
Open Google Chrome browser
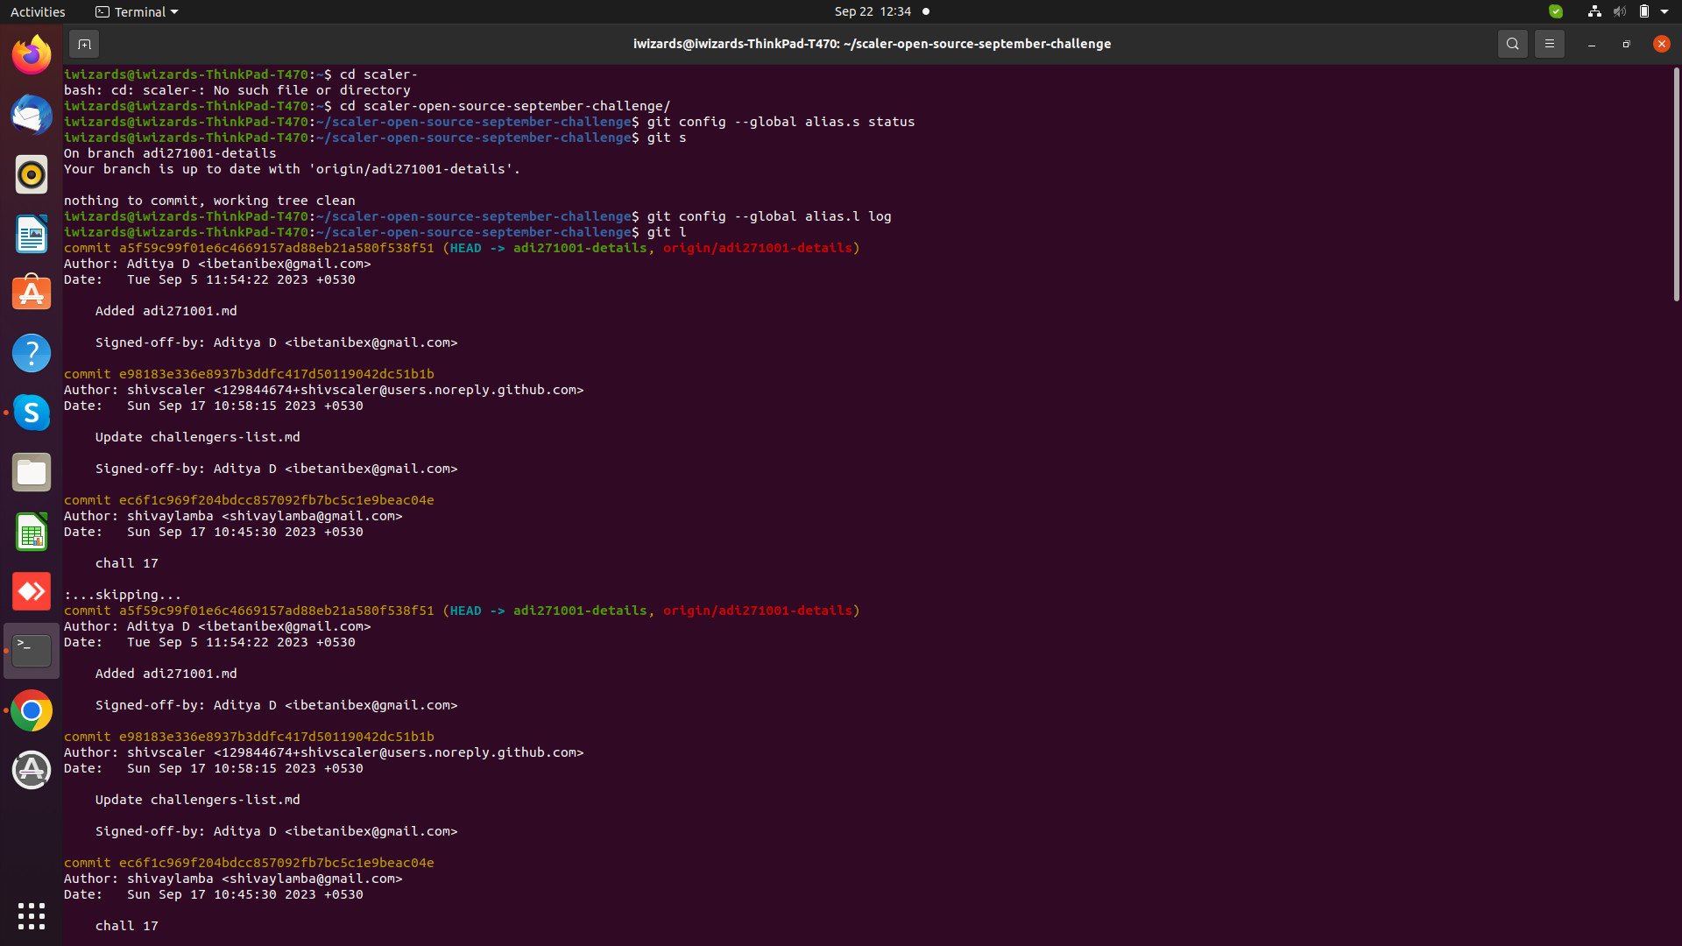tap(32, 710)
